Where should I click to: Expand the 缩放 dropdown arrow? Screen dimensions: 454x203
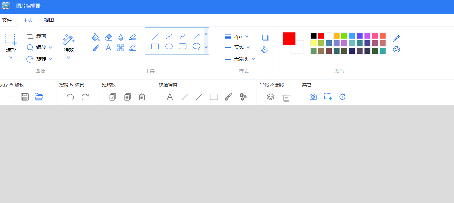(x=50, y=47)
